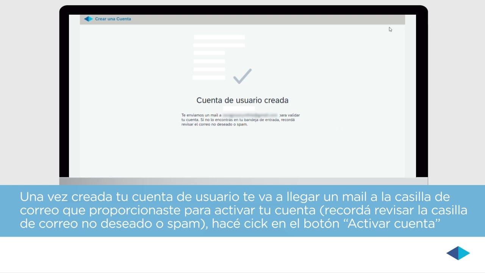This screenshot has width=485, height=273.
Task: Click the 'Crear una Cuenta' header title
Action: pos(113,19)
